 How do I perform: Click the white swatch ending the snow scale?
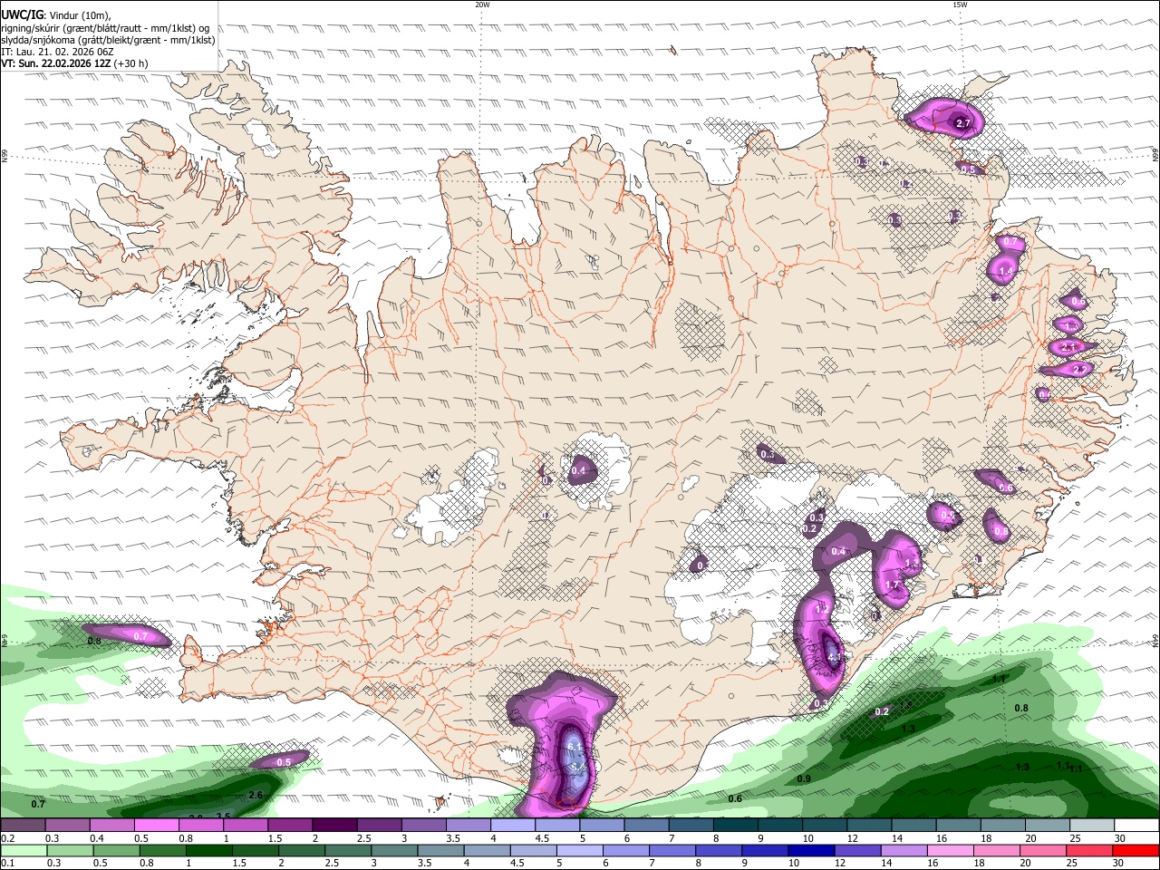coord(1136,826)
